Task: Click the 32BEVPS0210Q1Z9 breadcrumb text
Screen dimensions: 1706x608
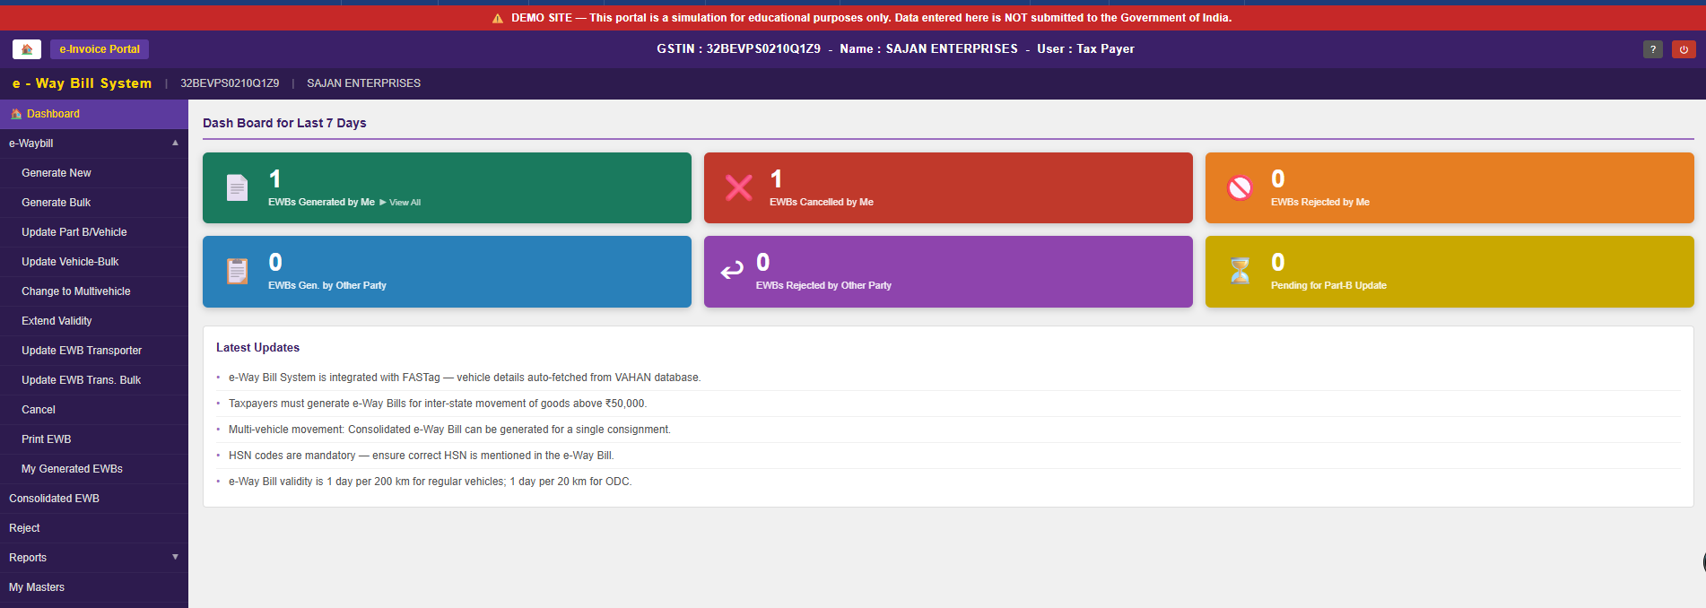Action: [230, 83]
